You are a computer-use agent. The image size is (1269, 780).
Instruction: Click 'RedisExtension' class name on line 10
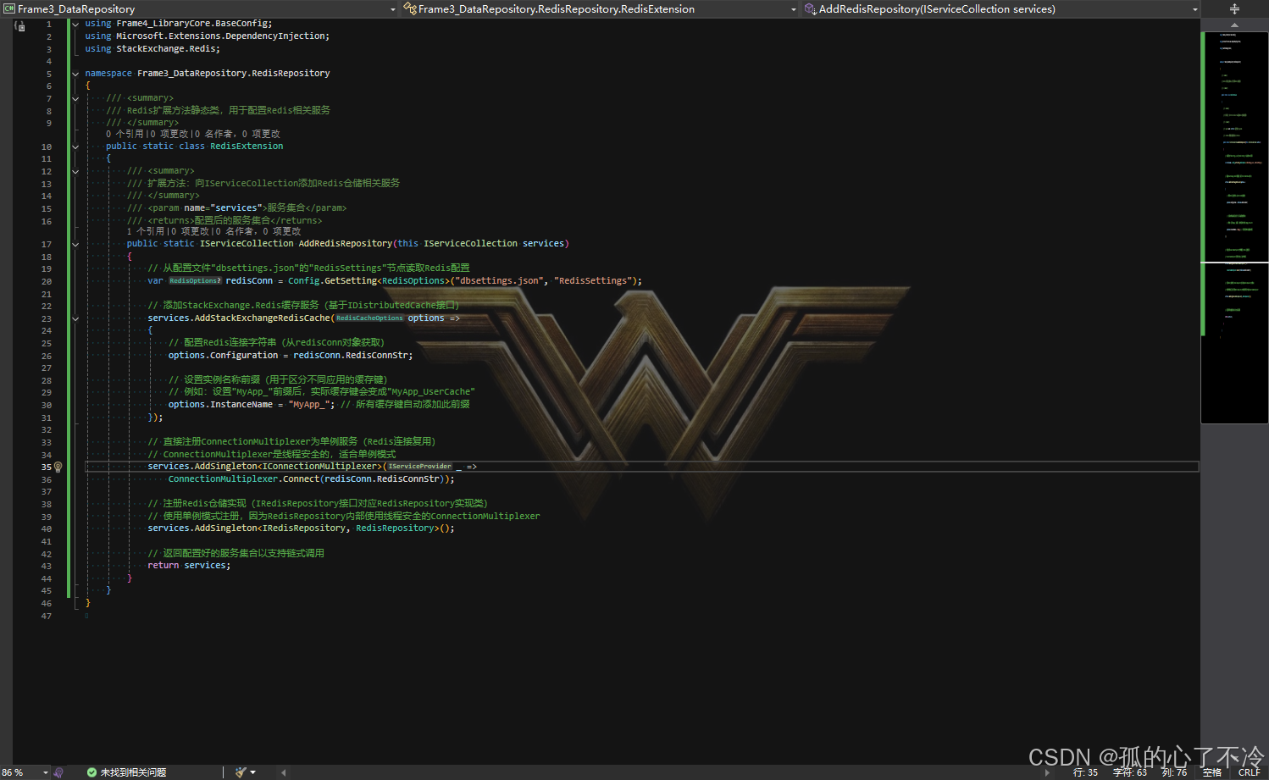tap(247, 147)
